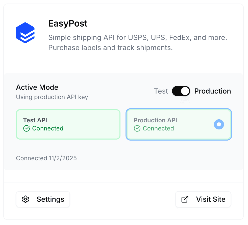The height and width of the screenshot is (225, 248).
Task: Click the Production label beside the toggle
Action: click(x=212, y=91)
